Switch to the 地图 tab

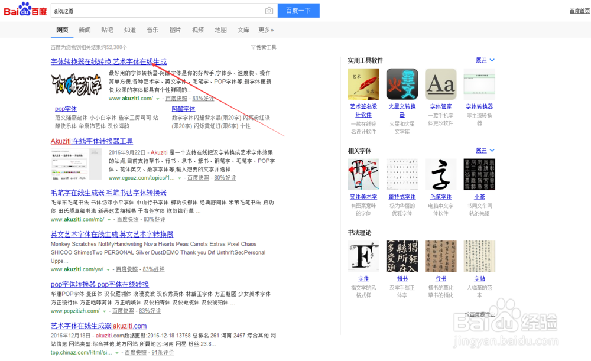click(x=220, y=30)
